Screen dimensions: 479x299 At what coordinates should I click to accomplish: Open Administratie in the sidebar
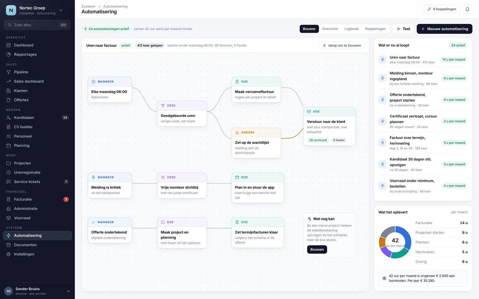tap(37, 208)
